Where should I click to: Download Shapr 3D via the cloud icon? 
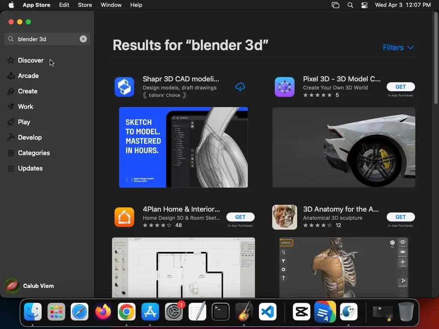(240, 87)
